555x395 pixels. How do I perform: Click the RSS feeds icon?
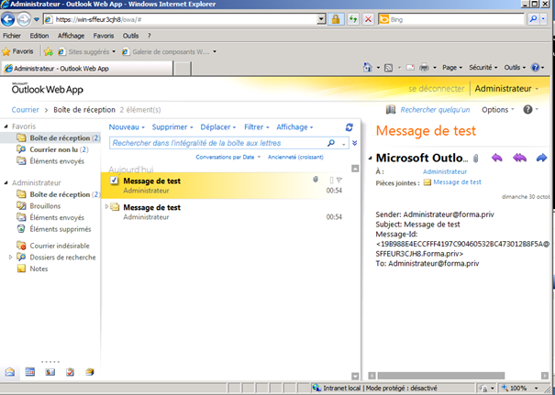coord(389,68)
